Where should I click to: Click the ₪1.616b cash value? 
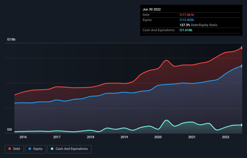tap(186, 30)
